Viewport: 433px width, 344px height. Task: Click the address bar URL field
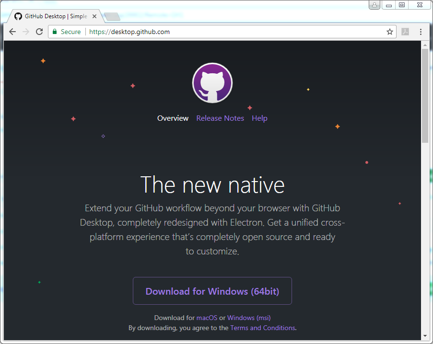coord(222,32)
